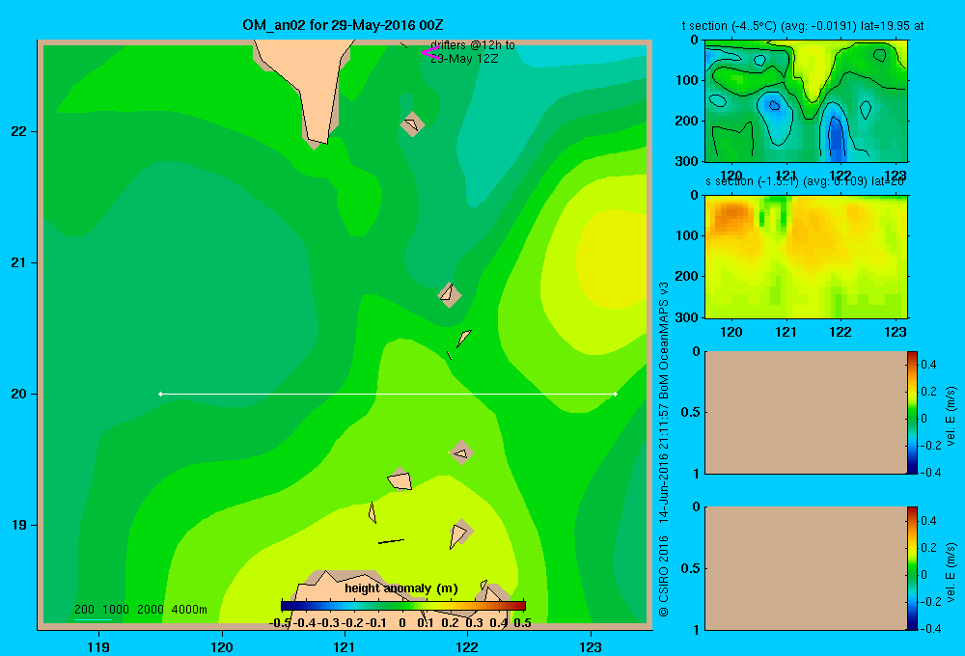The height and width of the screenshot is (656, 965).
Task: Click the upper 'vel. E (m/s)' label
Action: (x=951, y=416)
